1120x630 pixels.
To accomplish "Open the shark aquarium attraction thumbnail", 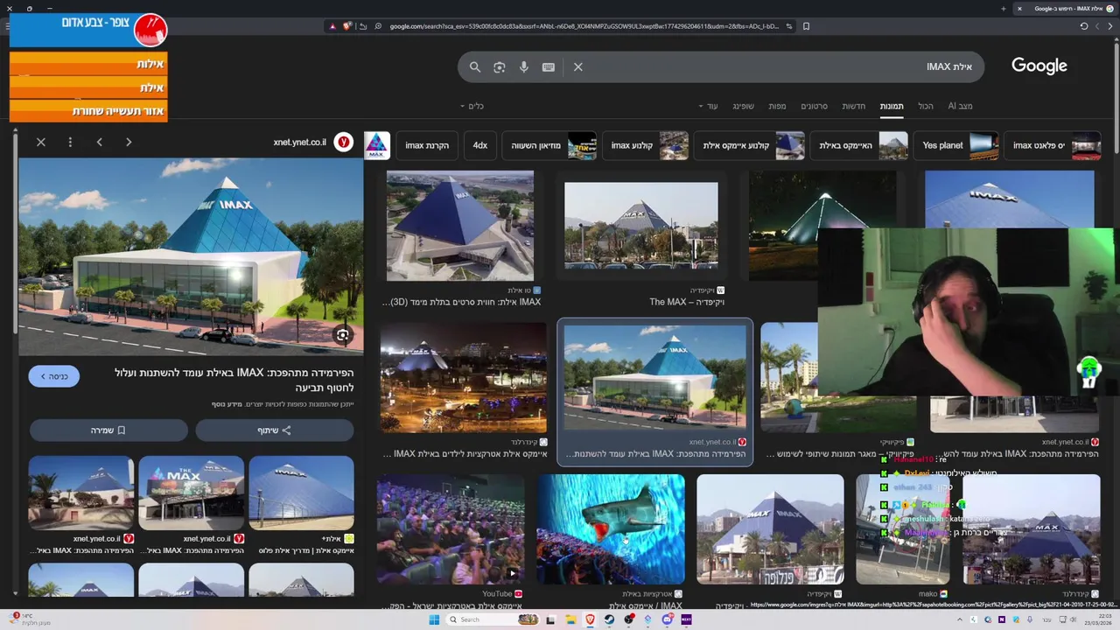I will [x=611, y=529].
